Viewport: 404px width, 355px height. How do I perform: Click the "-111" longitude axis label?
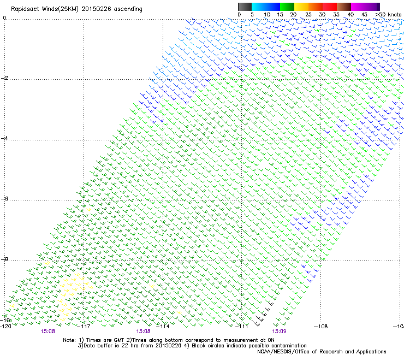pos(242,326)
